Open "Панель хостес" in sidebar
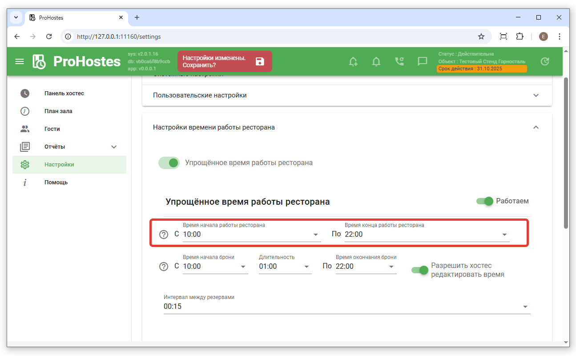This screenshot has width=576, height=356. (x=64, y=93)
